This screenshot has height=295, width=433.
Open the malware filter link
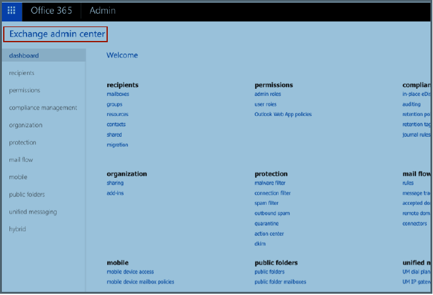(270, 183)
